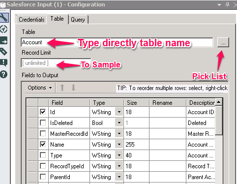Click the row header for Id row
237x184 pixels.
(32, 112)
